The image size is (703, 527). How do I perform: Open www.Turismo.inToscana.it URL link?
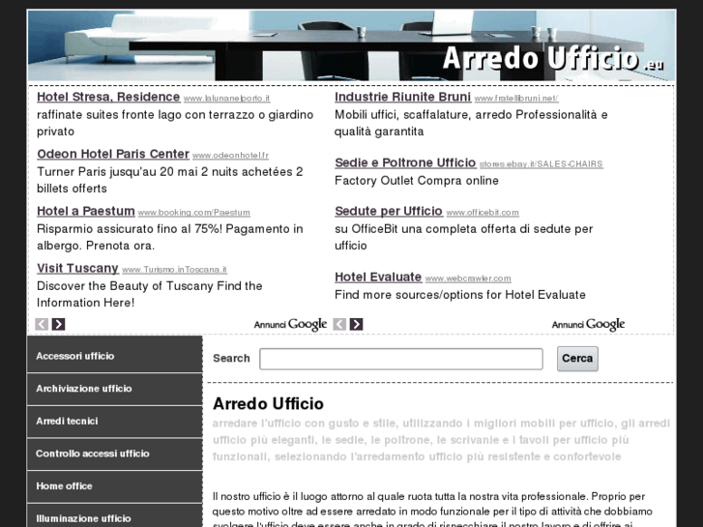pyautogui.click(x=174, y=270)
